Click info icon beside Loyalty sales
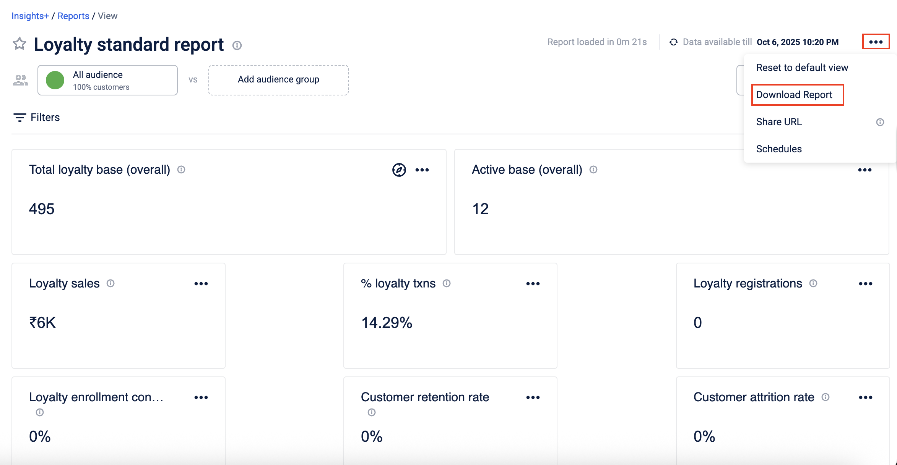The height and width of the screenshot is (465, 897). (110, 283)
